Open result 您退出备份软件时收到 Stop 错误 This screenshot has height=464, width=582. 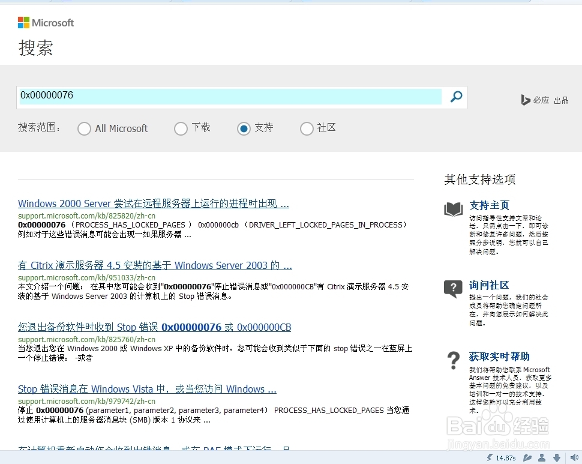154,327
